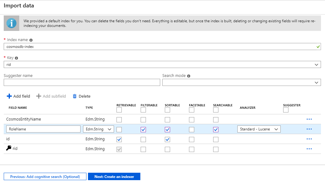325x182 pixels.
Task: Click Next: Create an indexer
Action: click(114, 176)
